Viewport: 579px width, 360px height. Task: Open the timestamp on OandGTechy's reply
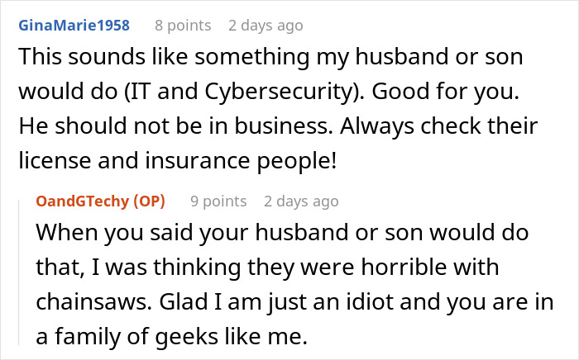point(301,201)
